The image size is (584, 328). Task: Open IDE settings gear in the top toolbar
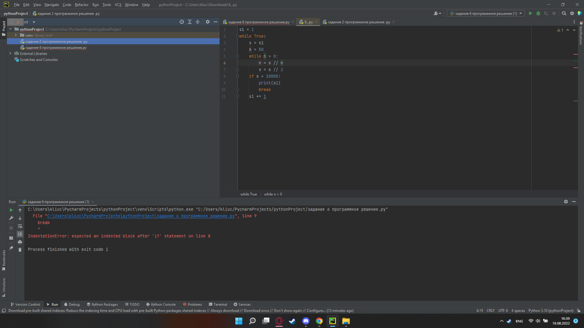571,13
